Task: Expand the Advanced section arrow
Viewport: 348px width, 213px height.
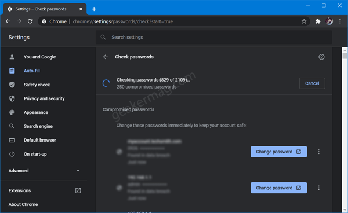Action: coord(78,171)
